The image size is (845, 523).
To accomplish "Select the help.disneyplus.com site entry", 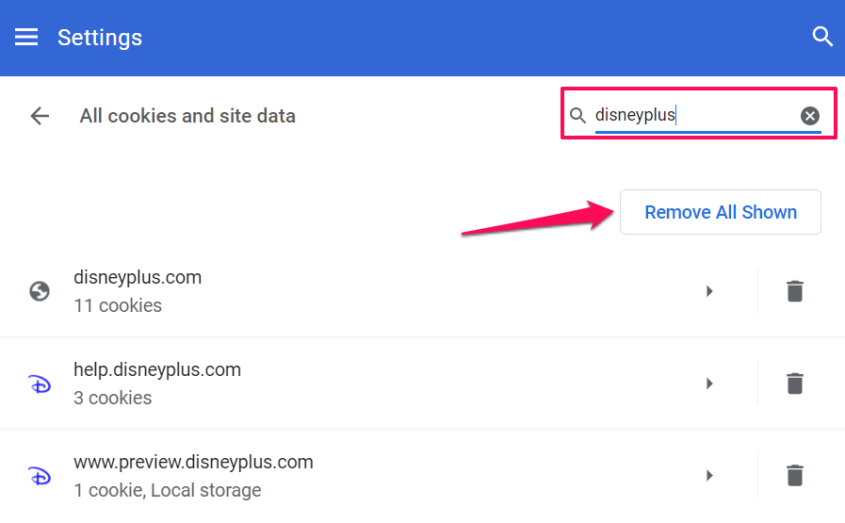I will (157, 371).
